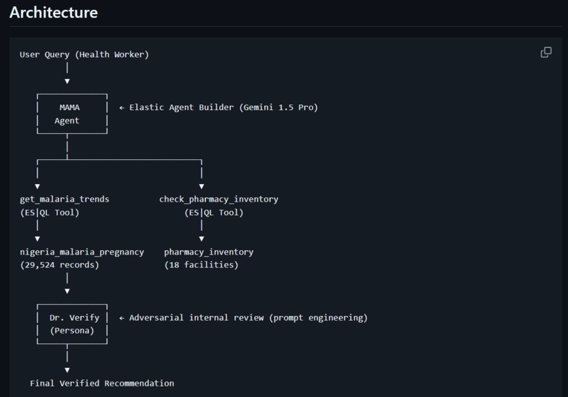This screenshot has height=397, width=568.
Task: Click 'nigeria_malaria_pregnancy' index name
Action: click(82, 252)
